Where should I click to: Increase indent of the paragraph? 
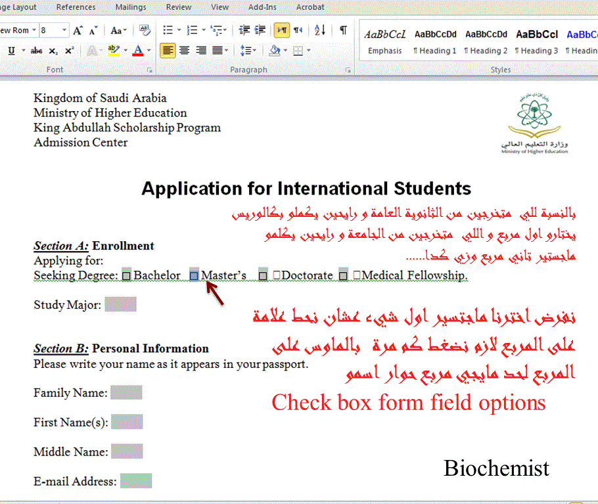261,30
